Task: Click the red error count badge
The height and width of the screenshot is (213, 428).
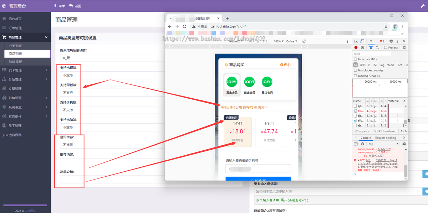Action: point(382,41)
